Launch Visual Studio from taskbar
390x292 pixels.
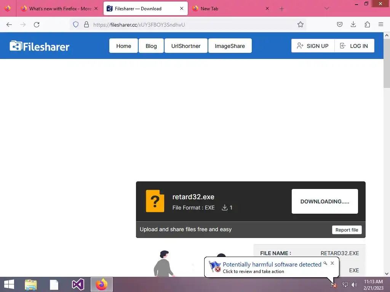coord(78,285)
